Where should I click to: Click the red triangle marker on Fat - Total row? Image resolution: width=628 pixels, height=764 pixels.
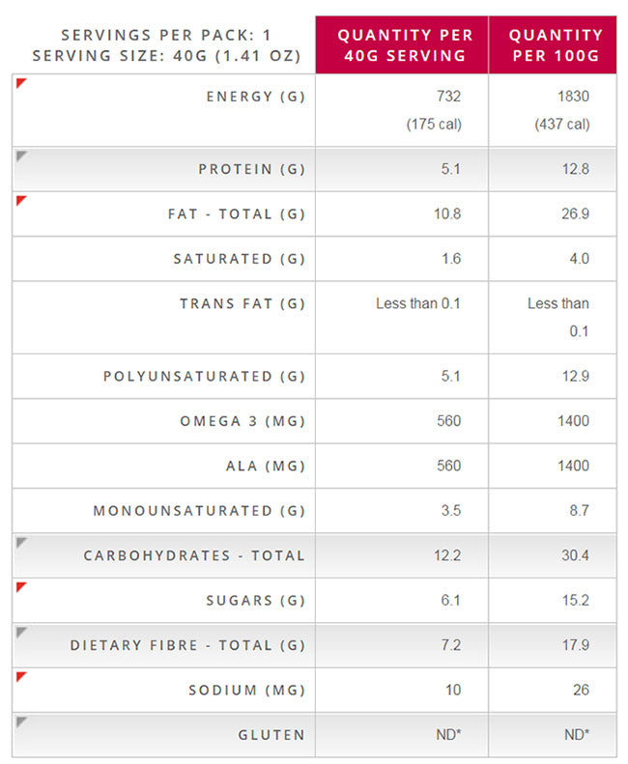pyautogui.click(x=21, y=200)
